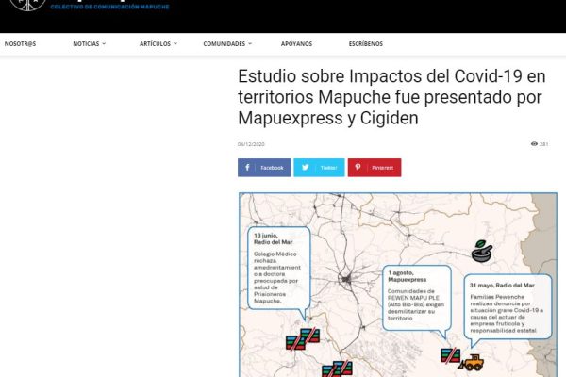Click the view count 281
This screenshot has width=566, height=377.
click(x=543, y=144)
